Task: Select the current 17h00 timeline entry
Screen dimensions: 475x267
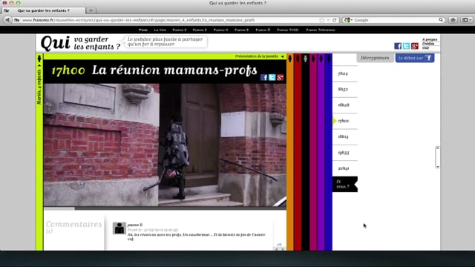Action: coord(344,121)
